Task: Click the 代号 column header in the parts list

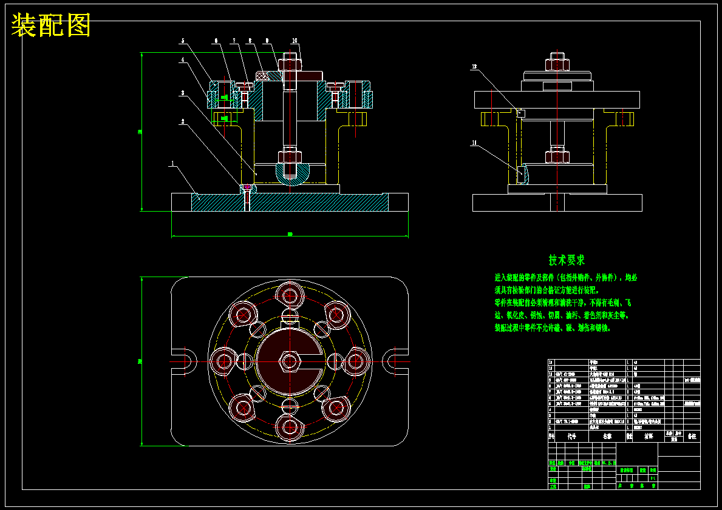Action: (572, 437)
